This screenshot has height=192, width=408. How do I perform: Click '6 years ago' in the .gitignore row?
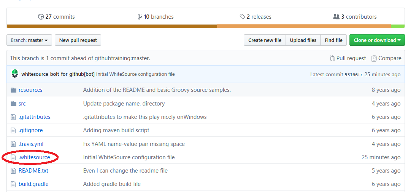386,130
